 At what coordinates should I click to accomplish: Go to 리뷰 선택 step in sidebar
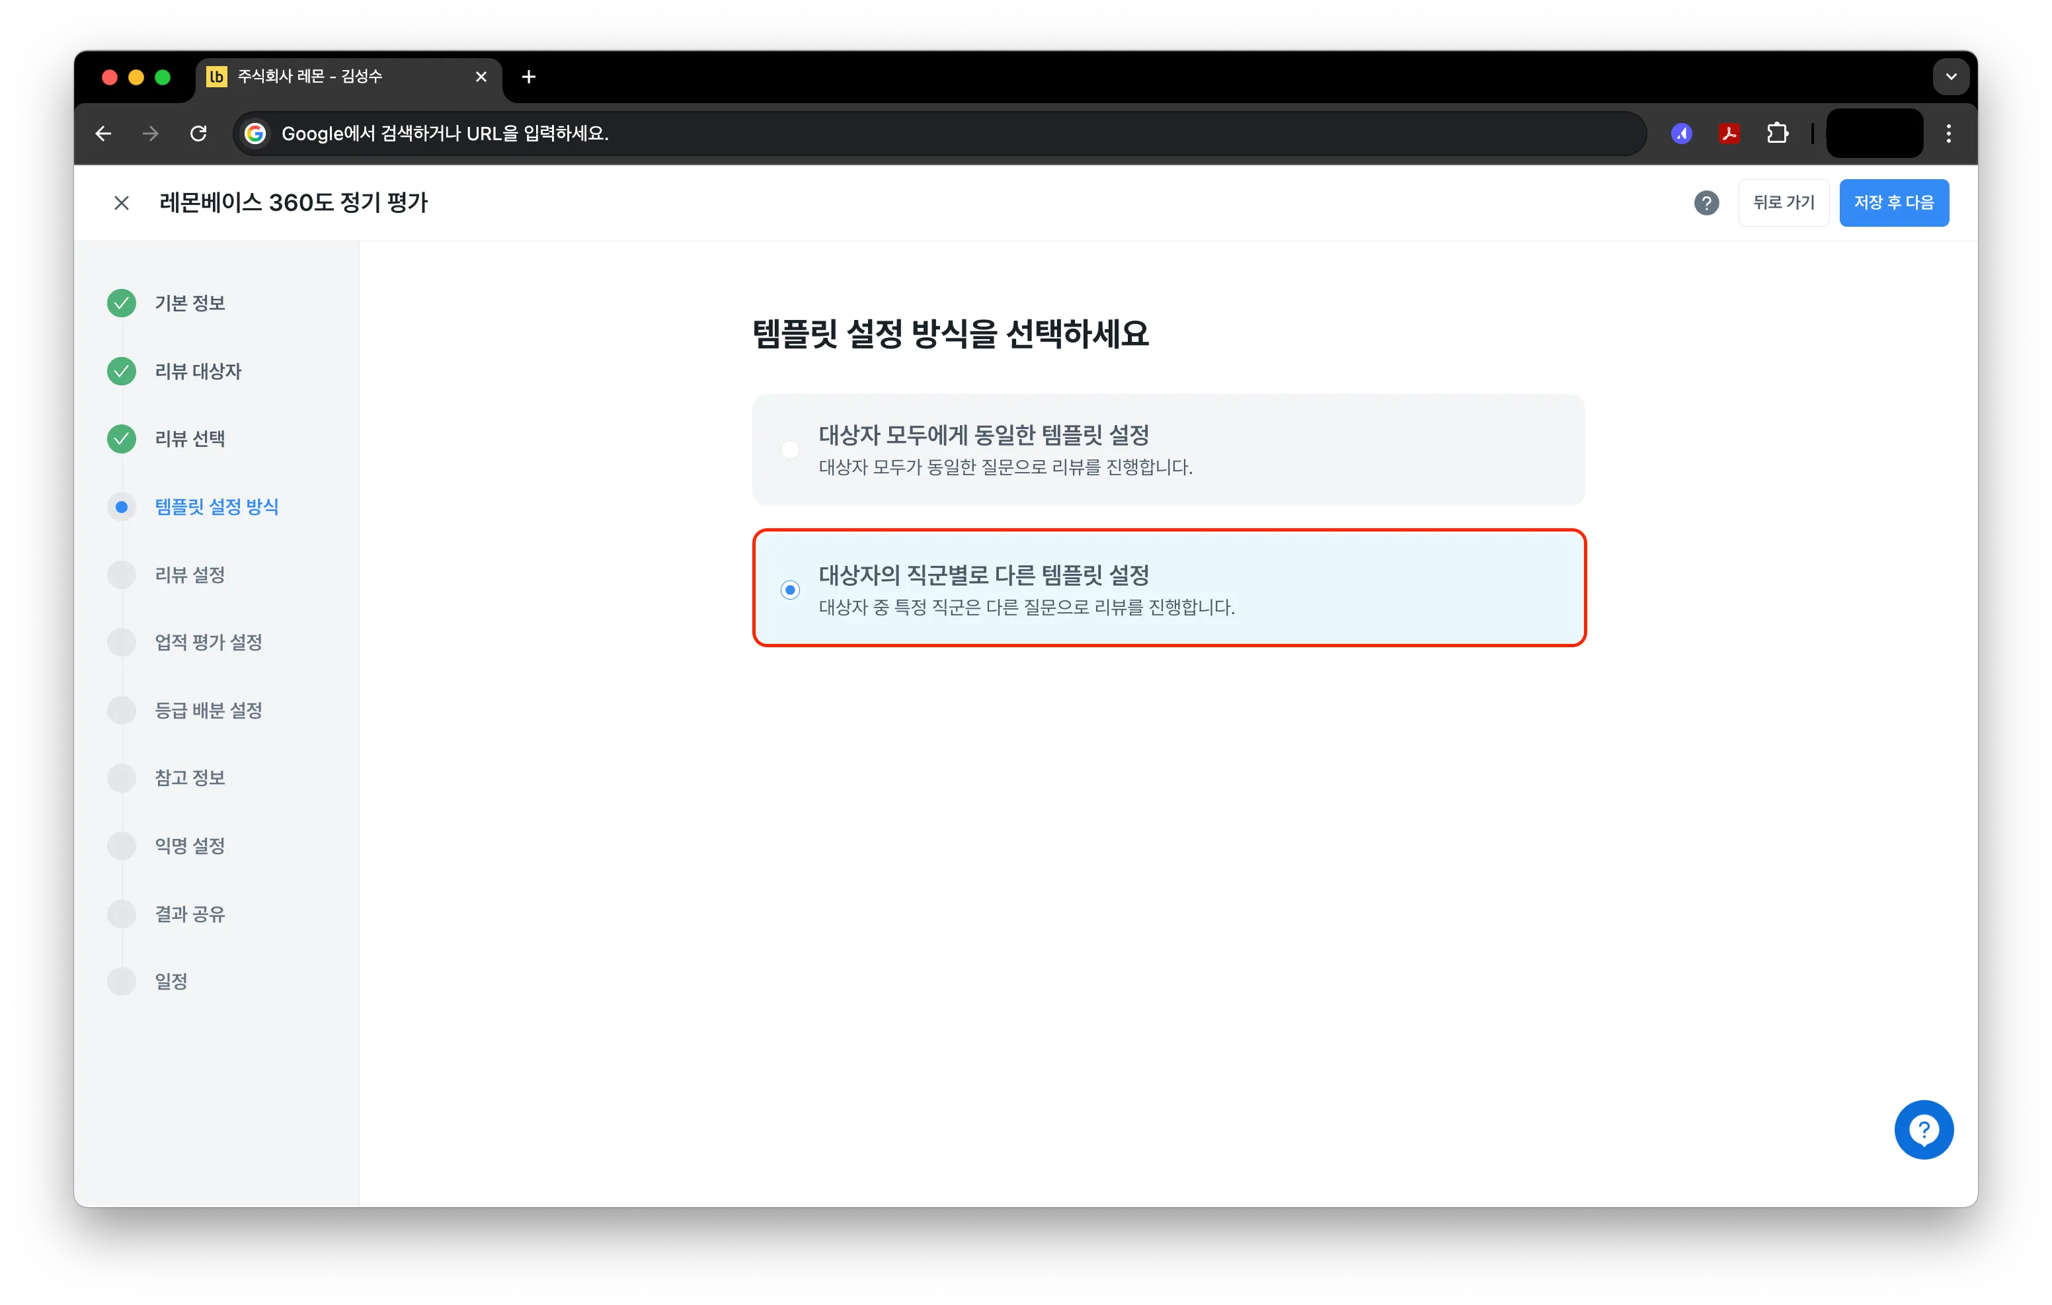(190, 439)
